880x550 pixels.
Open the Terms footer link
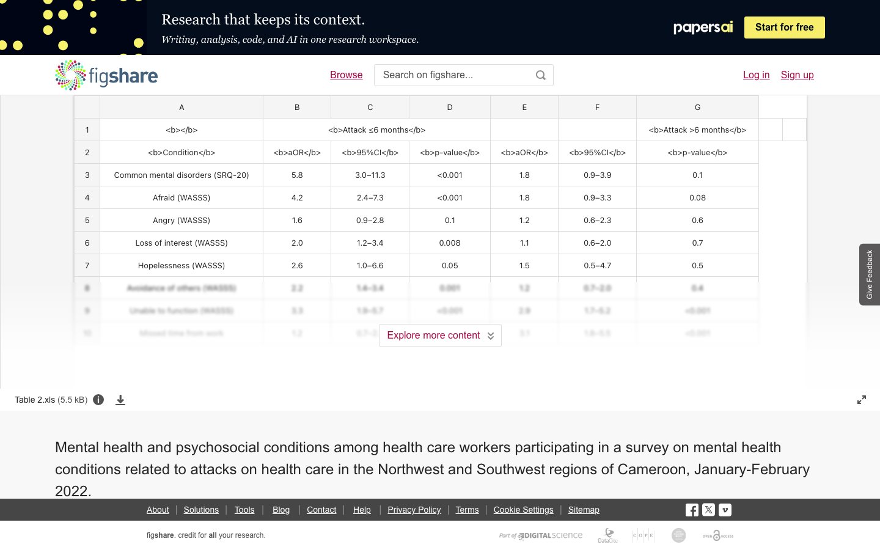468,510
